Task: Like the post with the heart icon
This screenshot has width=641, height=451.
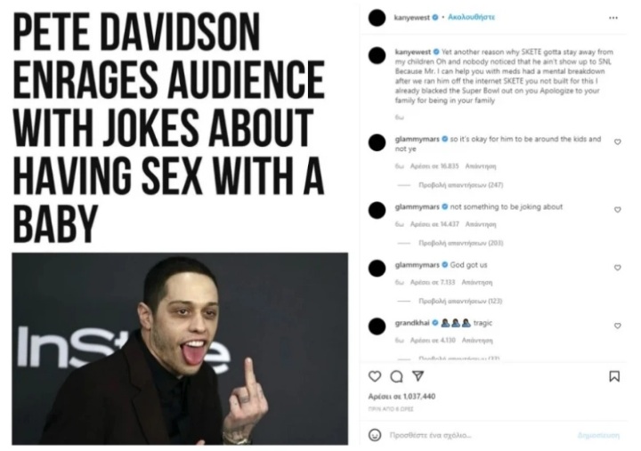Action: point(375,376)
